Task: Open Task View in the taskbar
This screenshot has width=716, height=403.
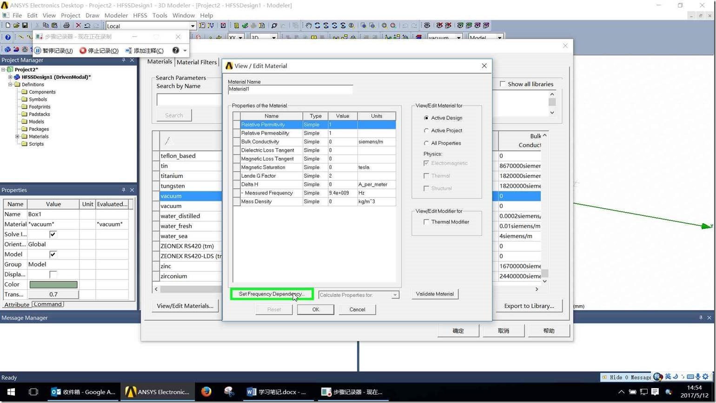Action: (x=33, y=392)
